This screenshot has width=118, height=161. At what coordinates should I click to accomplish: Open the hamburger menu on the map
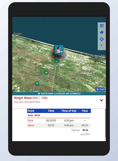coord(102,26)
